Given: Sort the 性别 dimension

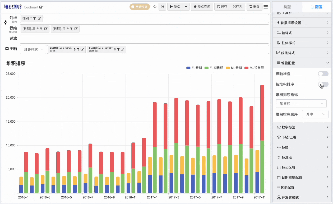Looking at the screenshot, I should pyautogui.click(x=31, y=18).
